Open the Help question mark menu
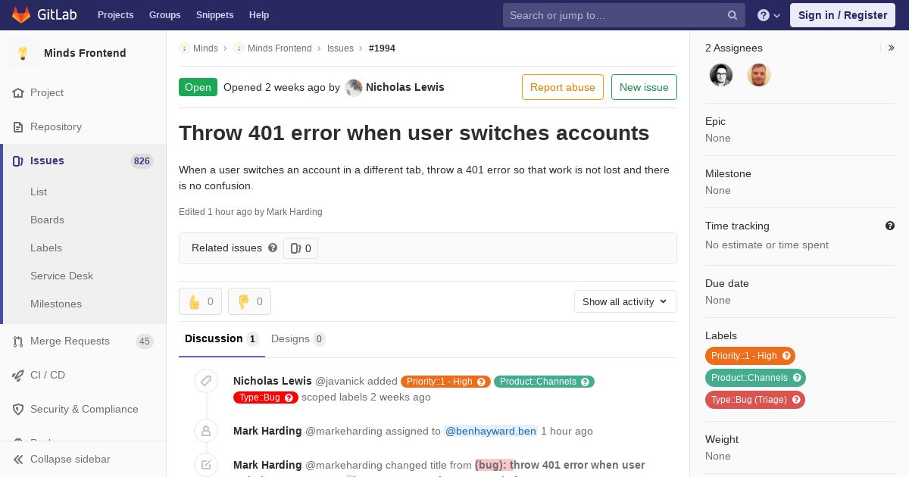 tap(769, 15)
